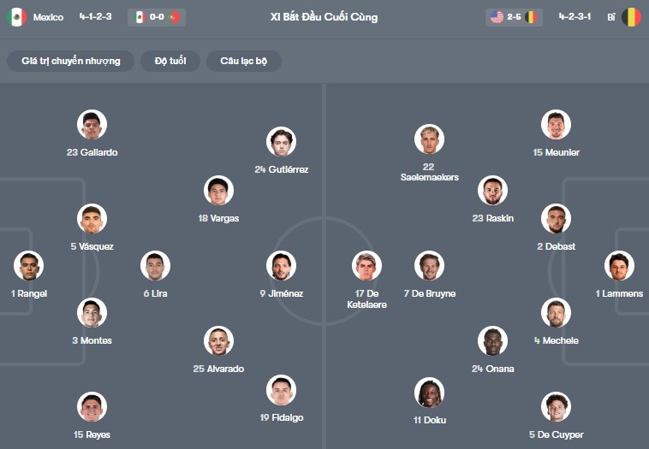Open De Bruyne's player photo
649x449 pixels.
coord(429,266)
